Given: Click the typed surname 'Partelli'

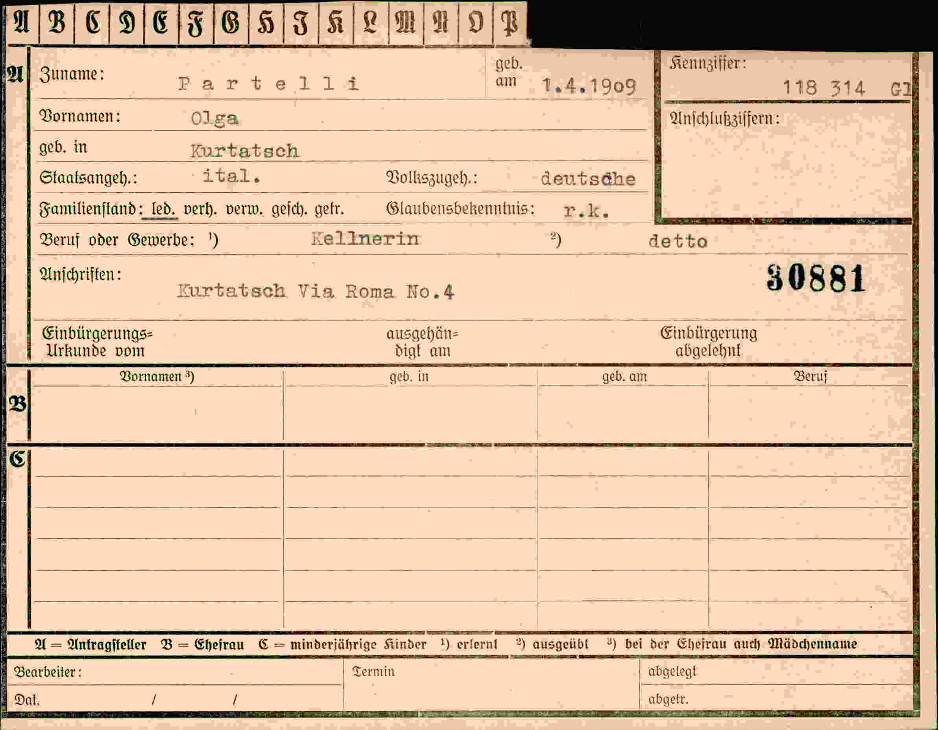Looking at the screenshot, I should (x=268, y=83).
